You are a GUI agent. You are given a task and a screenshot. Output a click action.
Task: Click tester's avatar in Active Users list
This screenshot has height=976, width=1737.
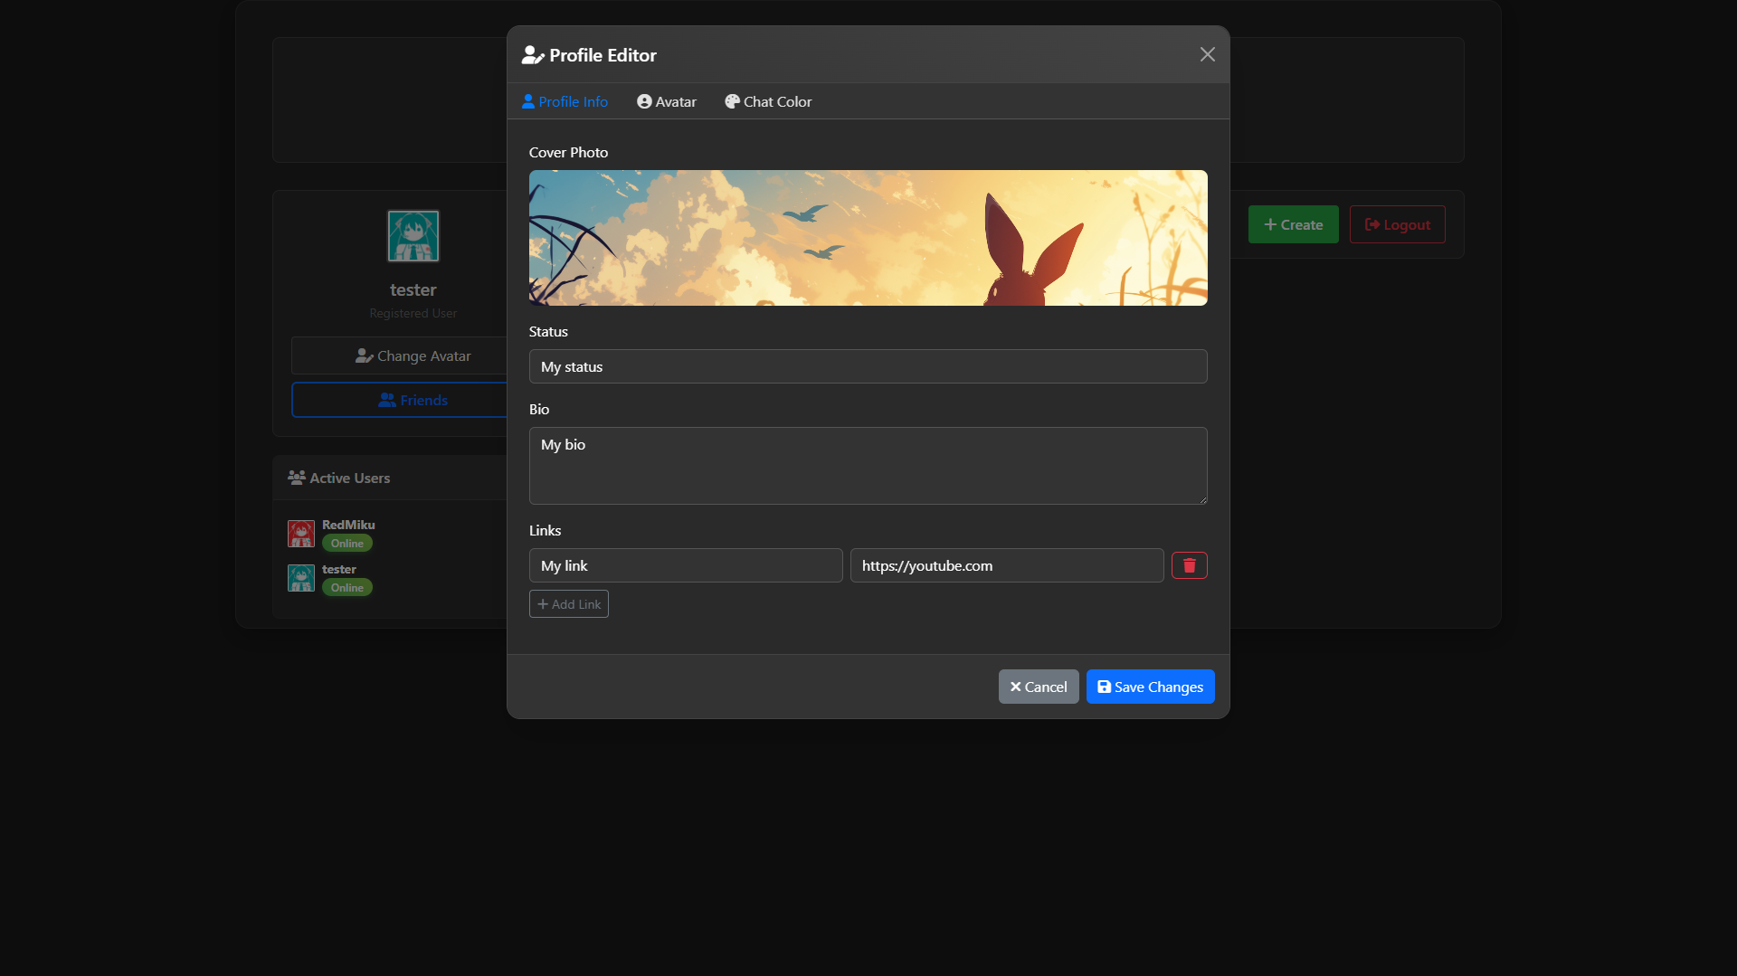coord(301,578)
